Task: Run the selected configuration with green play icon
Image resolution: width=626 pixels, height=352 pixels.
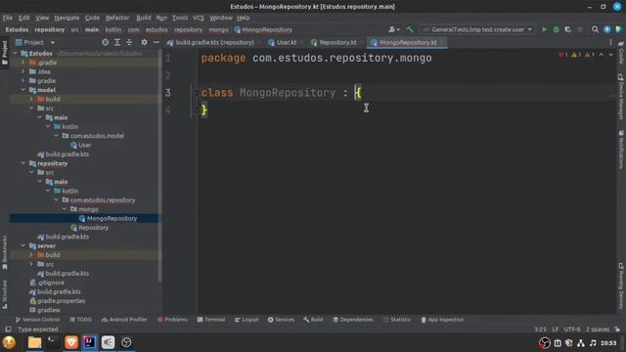Action: (x=544, y=29)
